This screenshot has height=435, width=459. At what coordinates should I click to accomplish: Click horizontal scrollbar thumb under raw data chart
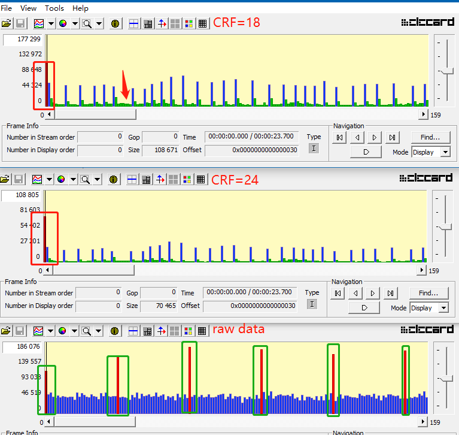click(x=95, y=422)
